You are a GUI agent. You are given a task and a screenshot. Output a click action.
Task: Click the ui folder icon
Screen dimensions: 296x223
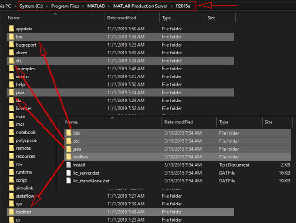coord(12,220)
